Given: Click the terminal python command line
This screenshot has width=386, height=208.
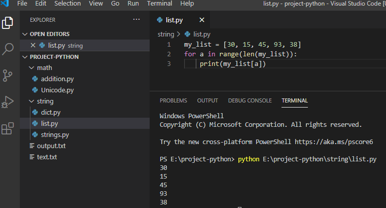Looking at the screenshot, I should (x=268, y=159).
